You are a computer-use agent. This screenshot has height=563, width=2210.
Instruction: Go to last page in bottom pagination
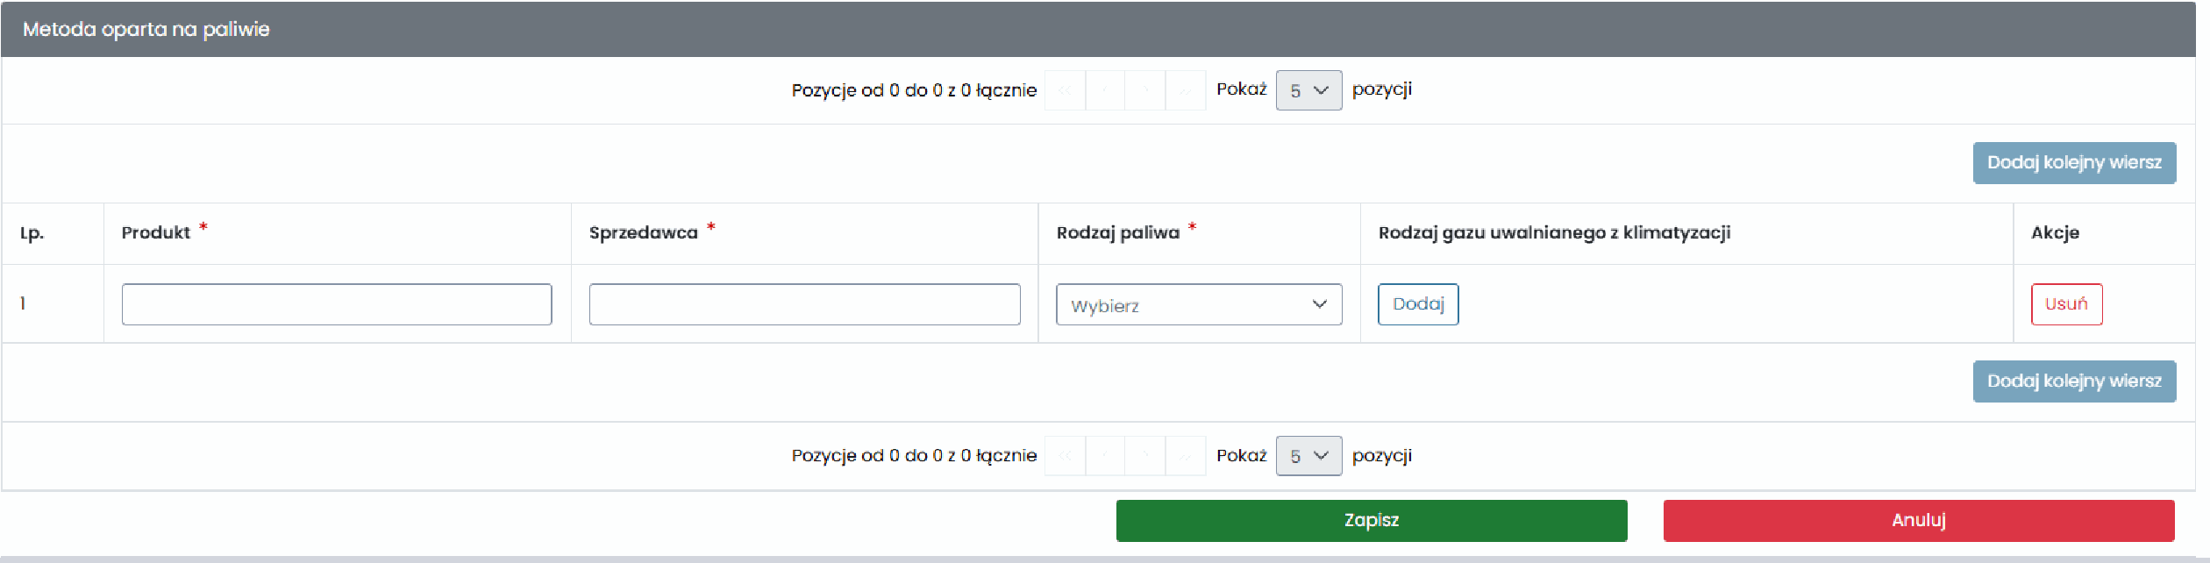[x=1186, y=456]
